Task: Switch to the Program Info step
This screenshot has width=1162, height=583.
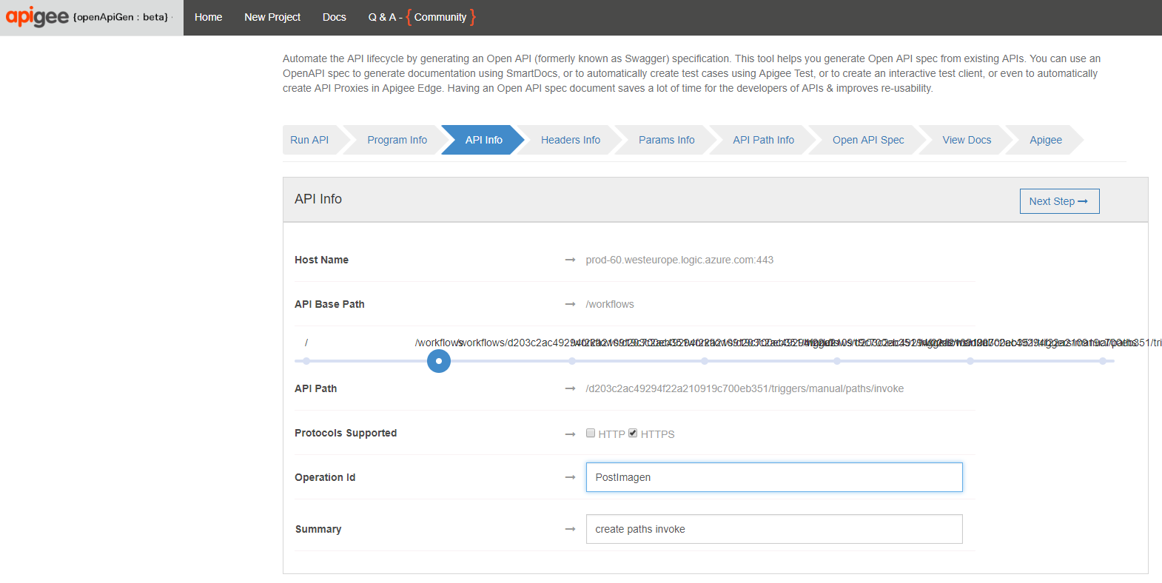Action: coord(397,140)
